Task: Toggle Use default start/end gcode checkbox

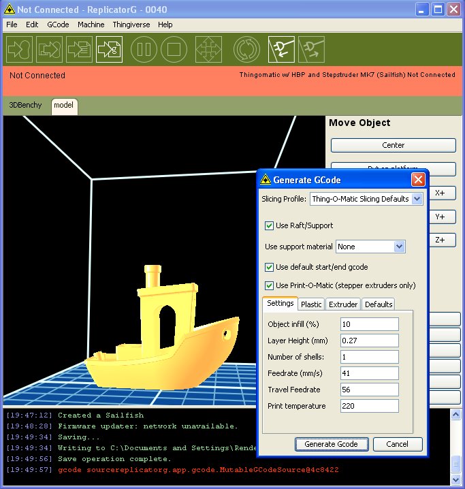Action: pos(269,267)
